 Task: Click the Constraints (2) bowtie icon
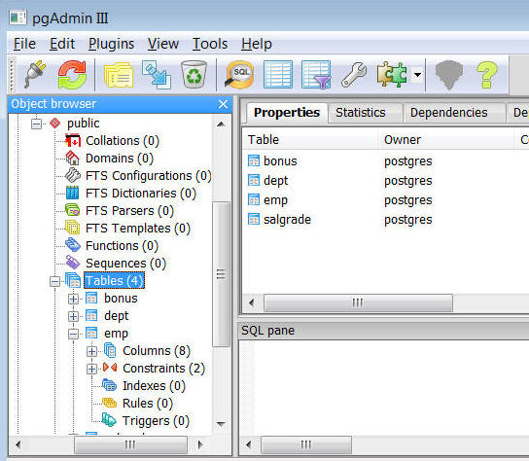pos(110,368)
